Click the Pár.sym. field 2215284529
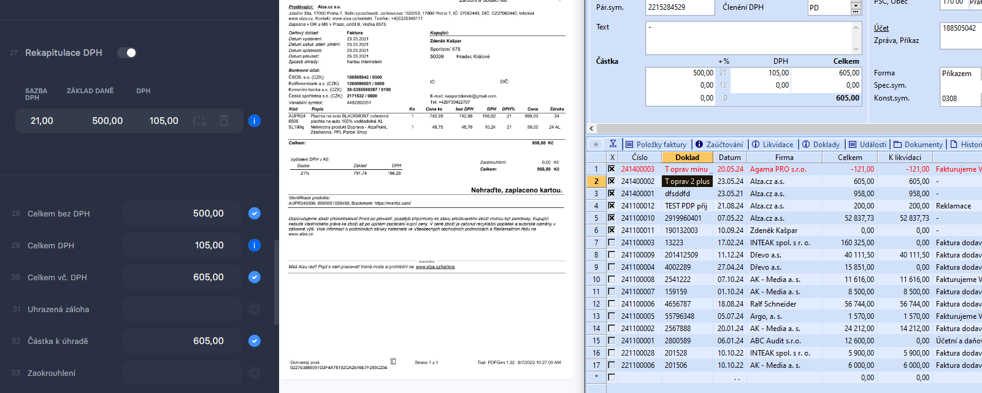982x393 pixels. click(x=680, y=7)
